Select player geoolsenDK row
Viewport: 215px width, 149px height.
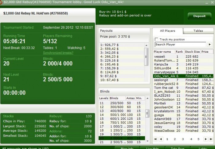click(183, 107)
